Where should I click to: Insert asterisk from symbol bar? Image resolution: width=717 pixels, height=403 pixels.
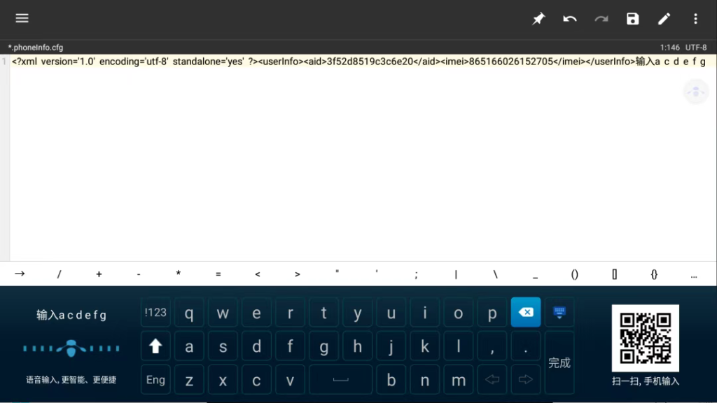point(179,274)
